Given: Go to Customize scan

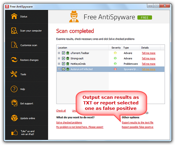Looking at the screenshot, I should (27, 45).
